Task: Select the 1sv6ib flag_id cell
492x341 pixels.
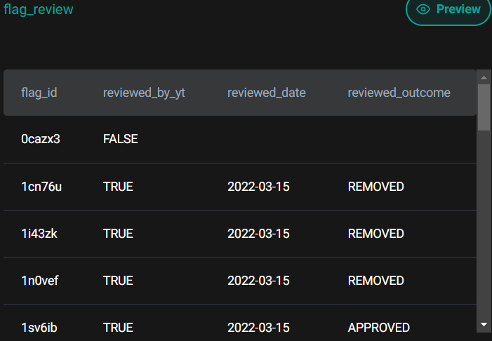Action: point(39,328)
